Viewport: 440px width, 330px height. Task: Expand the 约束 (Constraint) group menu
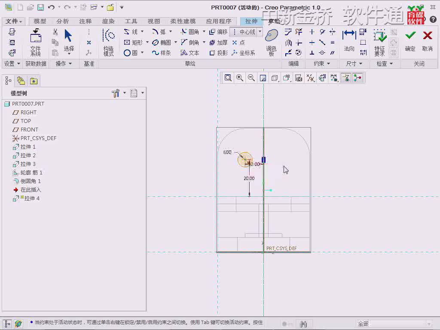[x=321, y=64]
